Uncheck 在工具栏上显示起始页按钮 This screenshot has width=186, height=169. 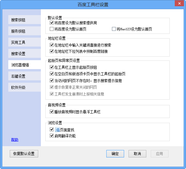[x=52, y=67]
